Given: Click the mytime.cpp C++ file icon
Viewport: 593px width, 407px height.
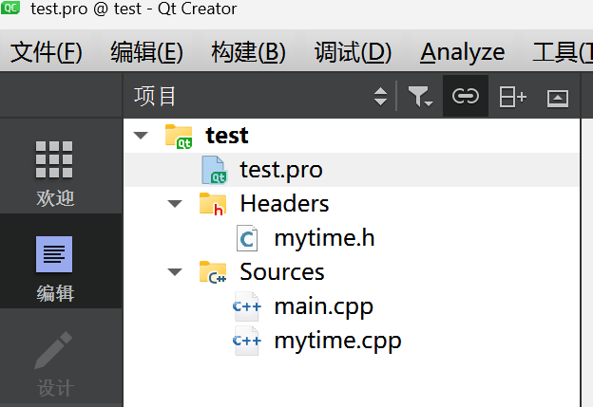Looking at the screenshot, I should point(246,341).
